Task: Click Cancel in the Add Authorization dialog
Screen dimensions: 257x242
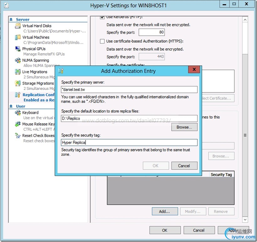Action: click(184, 166)
